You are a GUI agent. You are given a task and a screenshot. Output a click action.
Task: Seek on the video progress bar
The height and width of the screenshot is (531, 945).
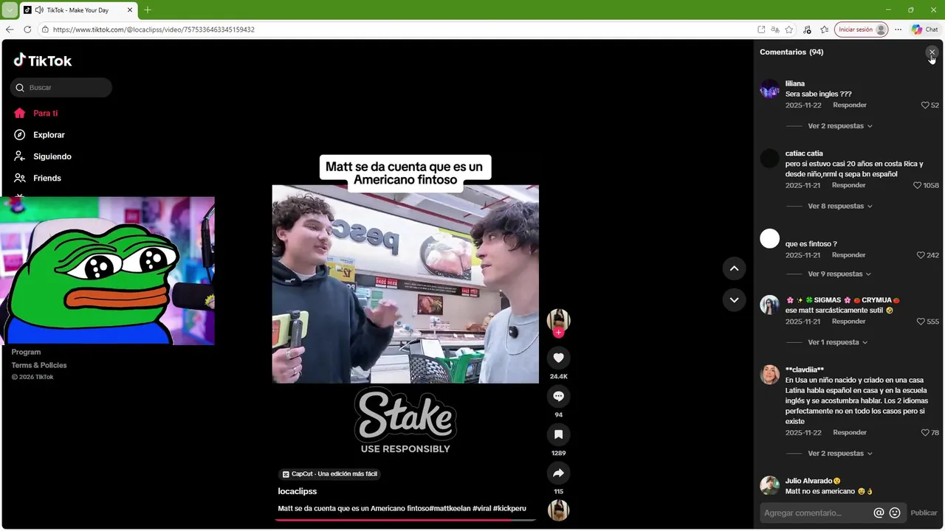tap(405, 520)
